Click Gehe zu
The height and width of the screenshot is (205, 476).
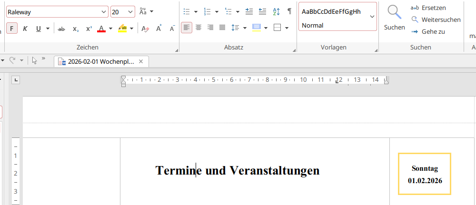click(x=428, y=31)
